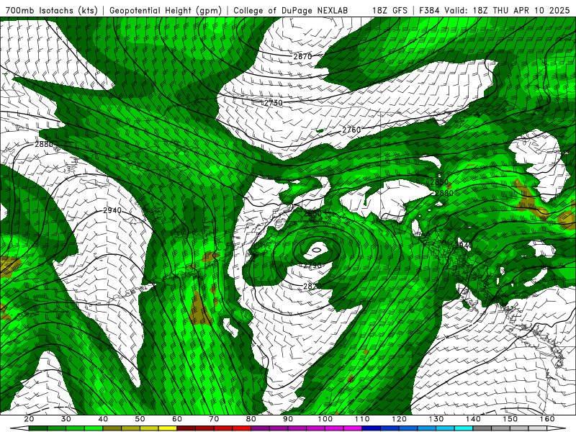Click the 2670 height contour label

302,56
